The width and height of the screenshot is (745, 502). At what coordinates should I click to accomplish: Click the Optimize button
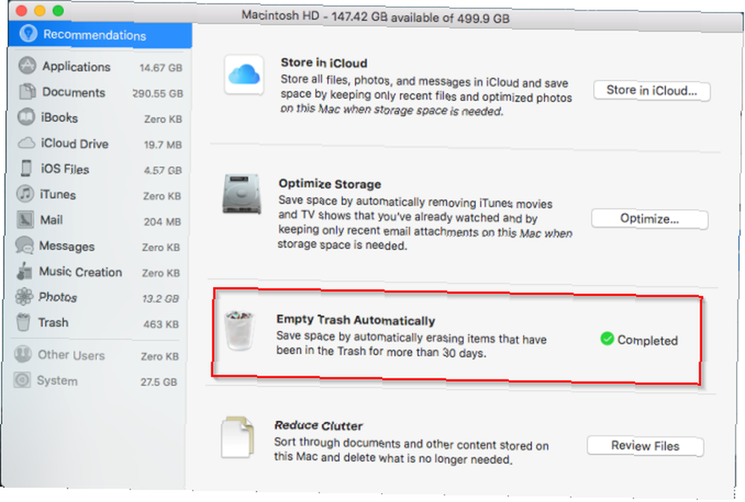pos(650,219)
